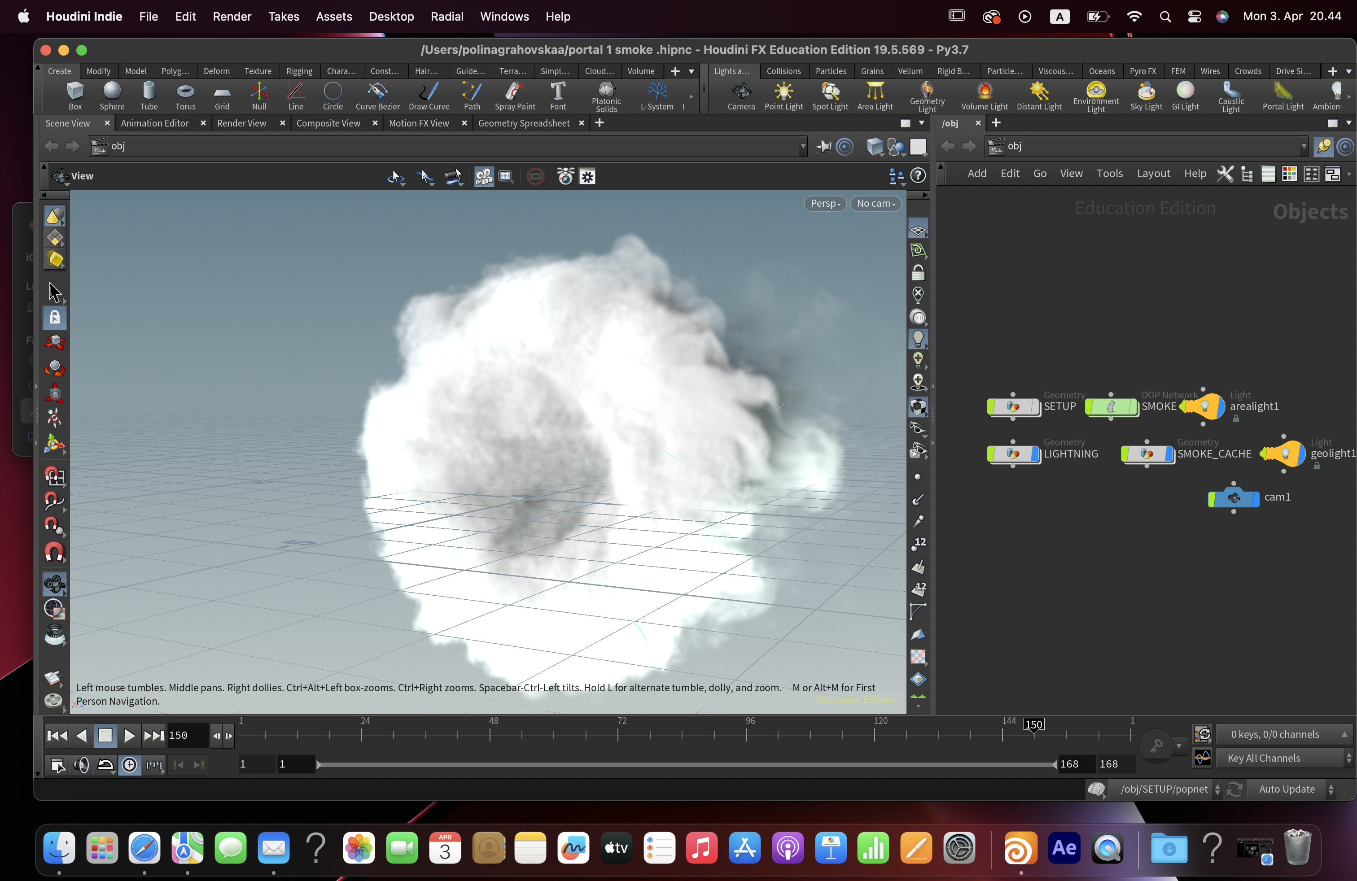Toggle real-time playback clock
This screenshot has height=881, width=1357.
coord(129,764)
